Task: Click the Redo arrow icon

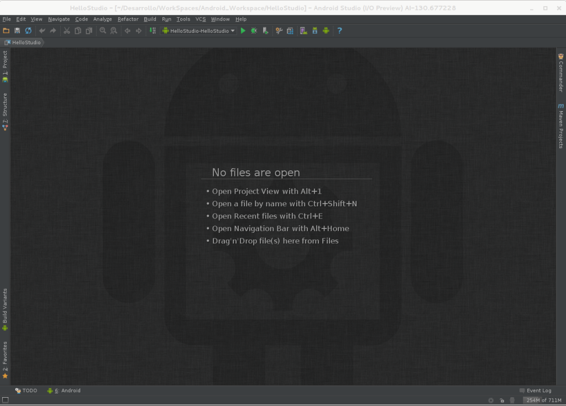Action: coord(53,31)
